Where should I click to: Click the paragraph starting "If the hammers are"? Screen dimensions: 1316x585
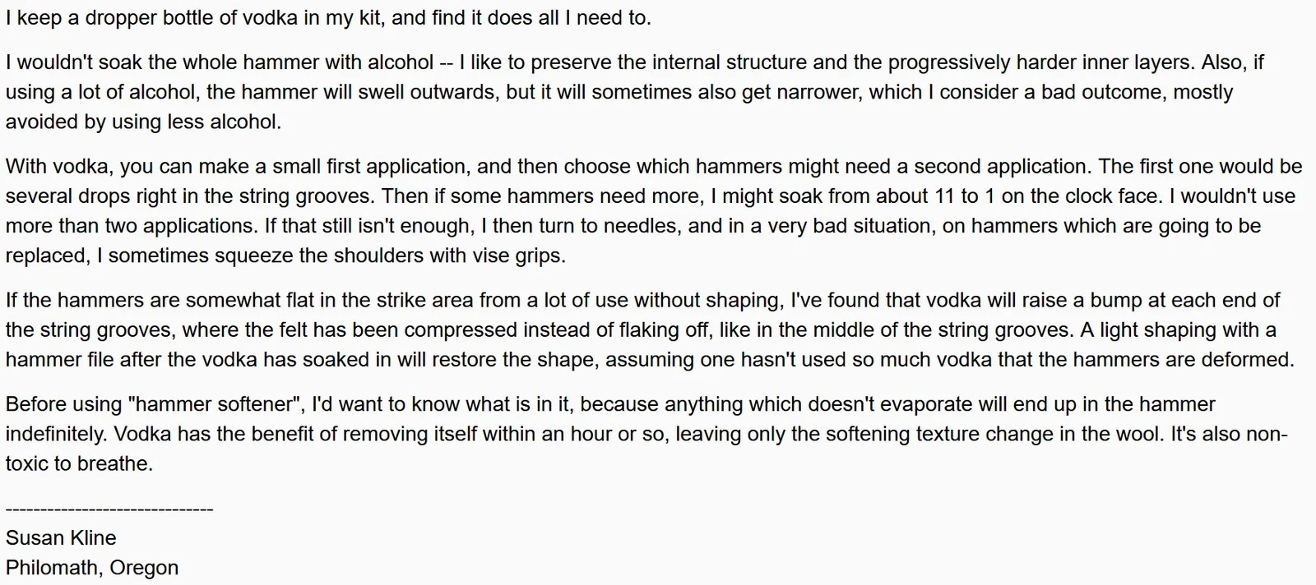650,330
